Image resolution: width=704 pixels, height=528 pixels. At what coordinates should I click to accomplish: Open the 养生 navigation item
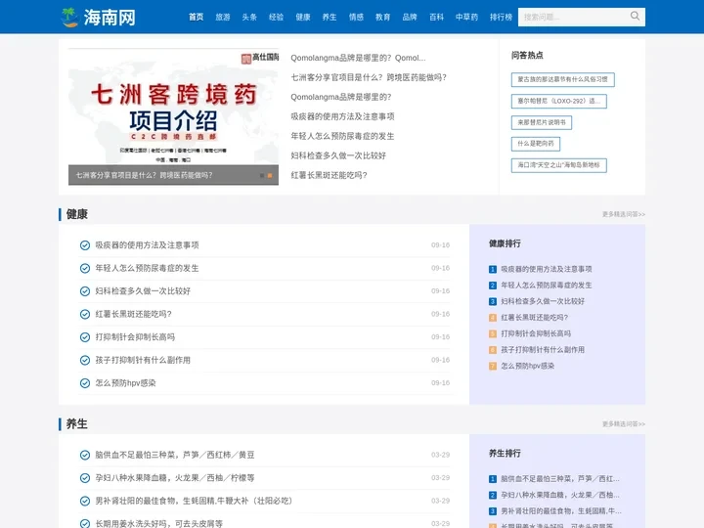point(330,17)
